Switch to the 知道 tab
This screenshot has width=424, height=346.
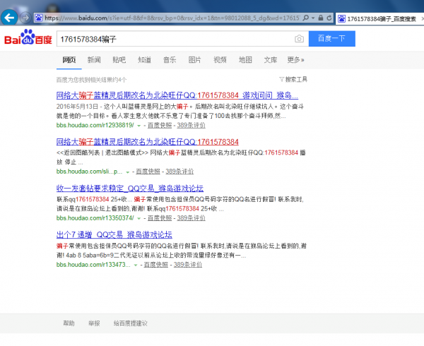pyautogui.click(x=144, y=60)
